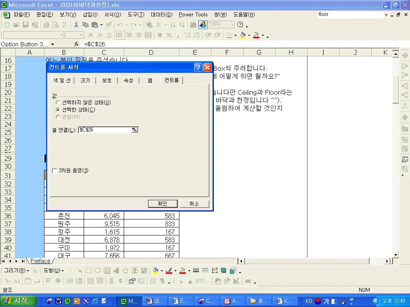Viewport: 410px width, 307px height.
Task: Click the check box form control icon
Action: [x=48, y=281]
